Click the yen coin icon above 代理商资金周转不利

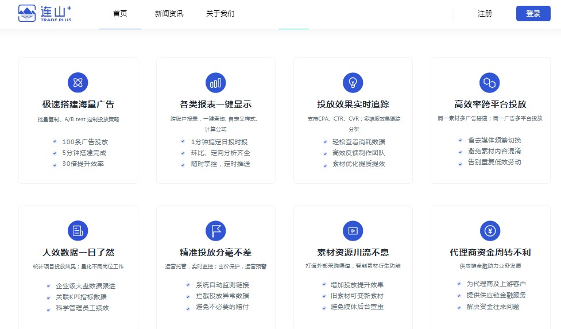pos(490,231)
